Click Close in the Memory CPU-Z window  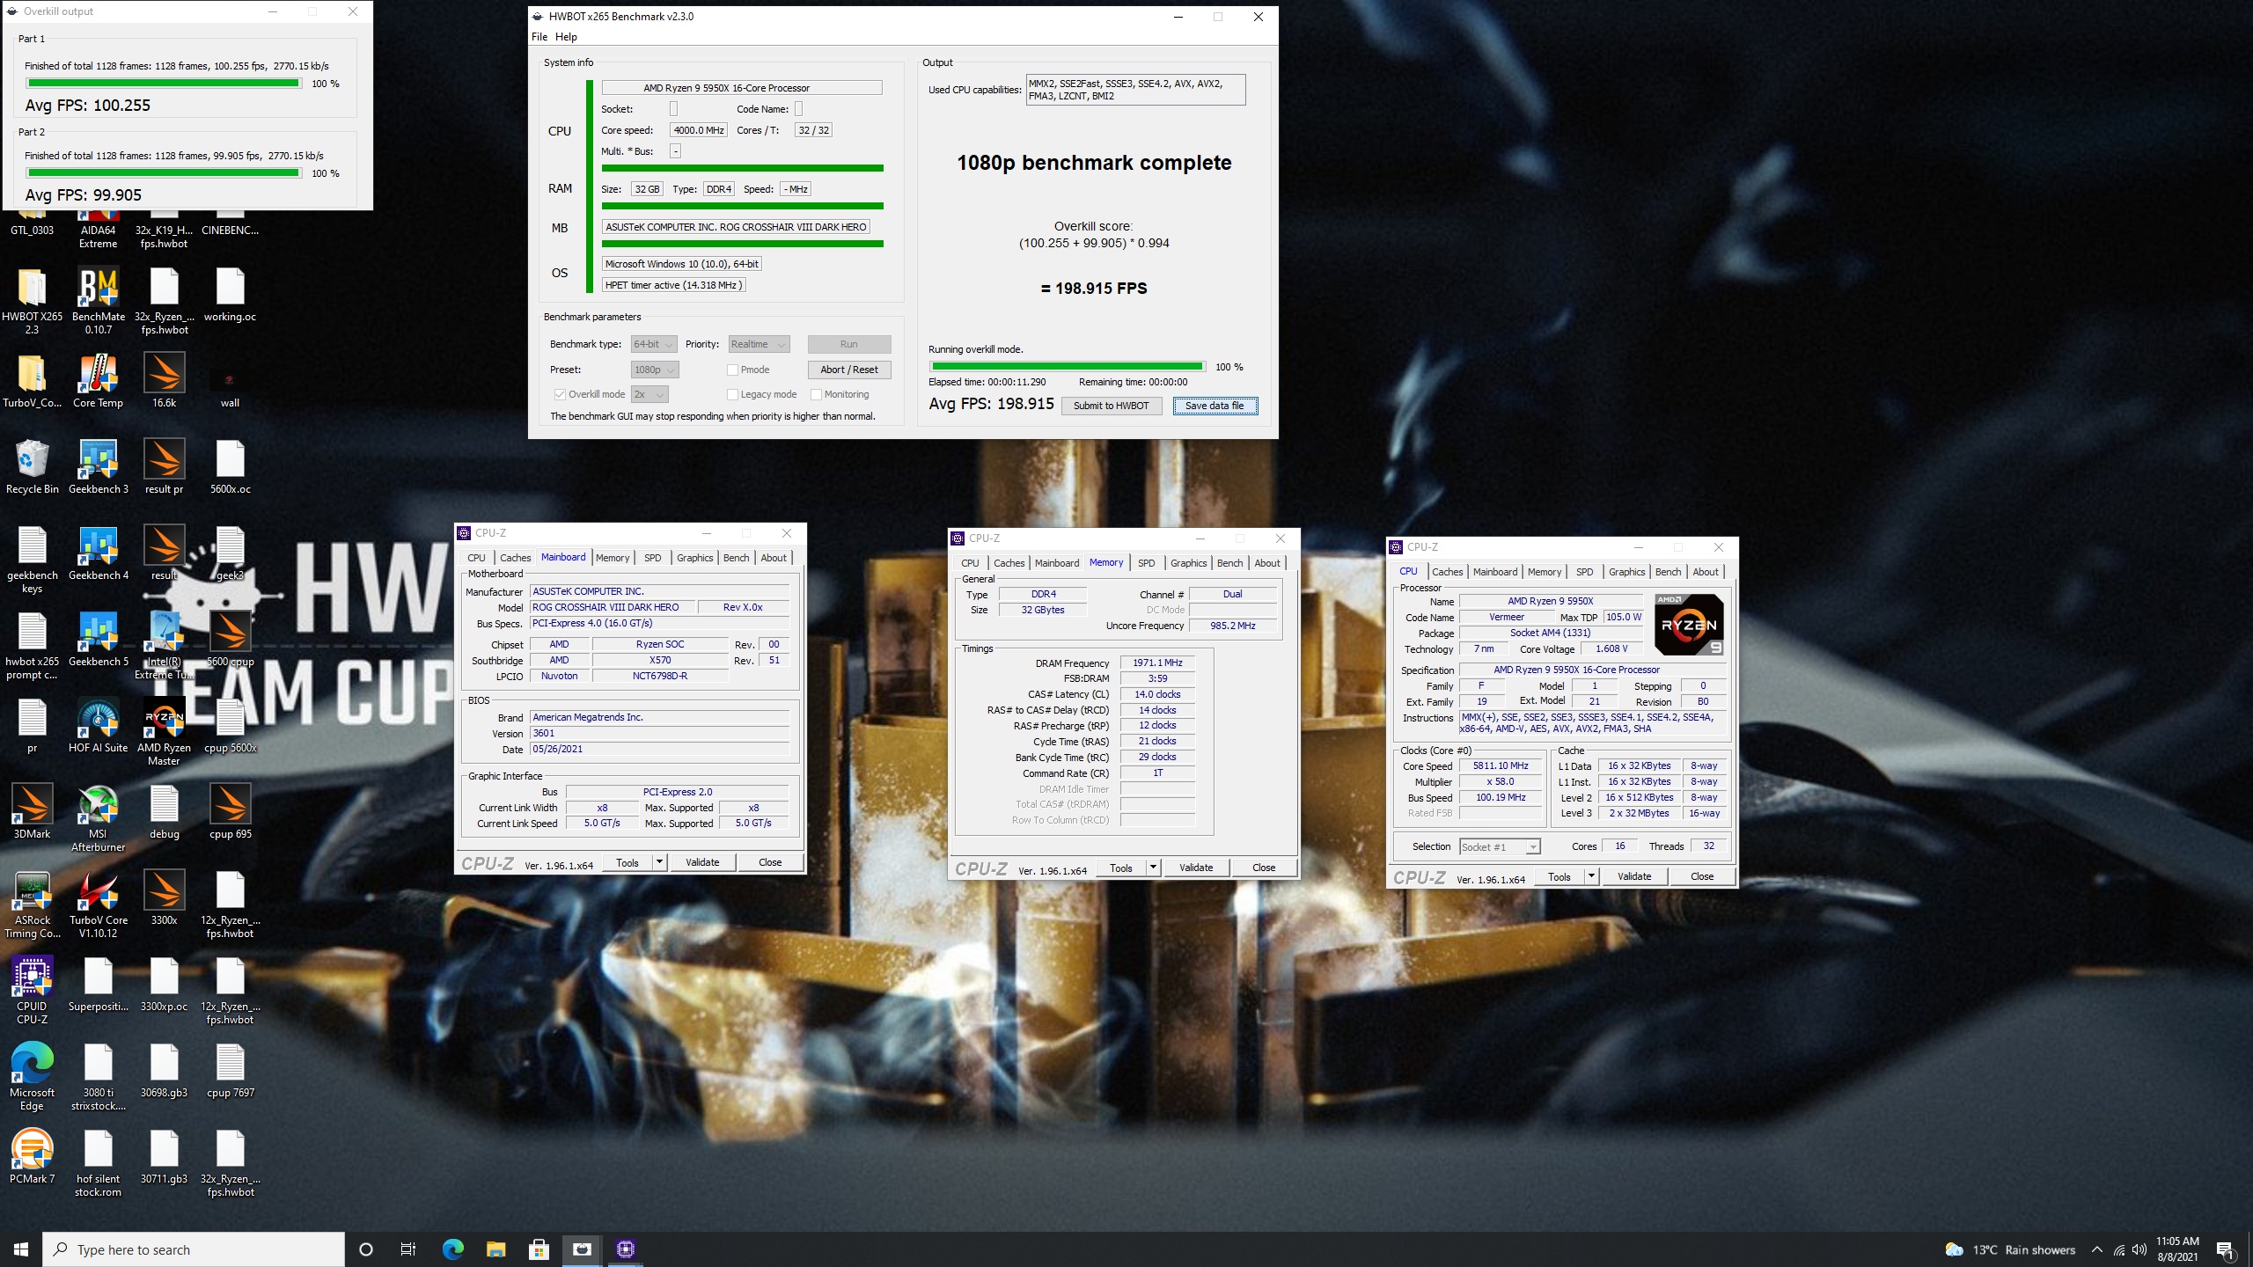pyautogui.click(x=1264, y=868)
